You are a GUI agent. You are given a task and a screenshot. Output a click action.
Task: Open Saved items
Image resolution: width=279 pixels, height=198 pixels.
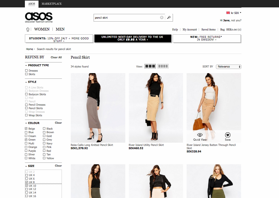tap(208, 30)
